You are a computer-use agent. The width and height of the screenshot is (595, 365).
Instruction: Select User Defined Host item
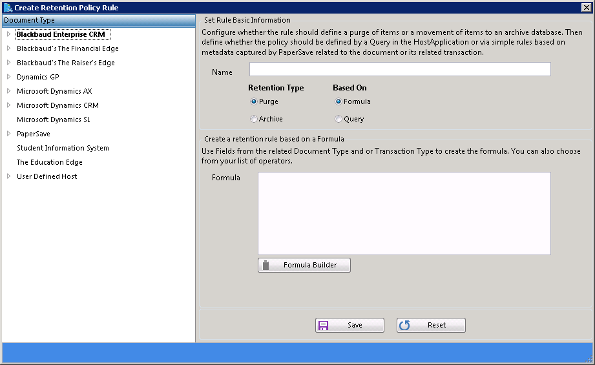(x=47, y=176)
